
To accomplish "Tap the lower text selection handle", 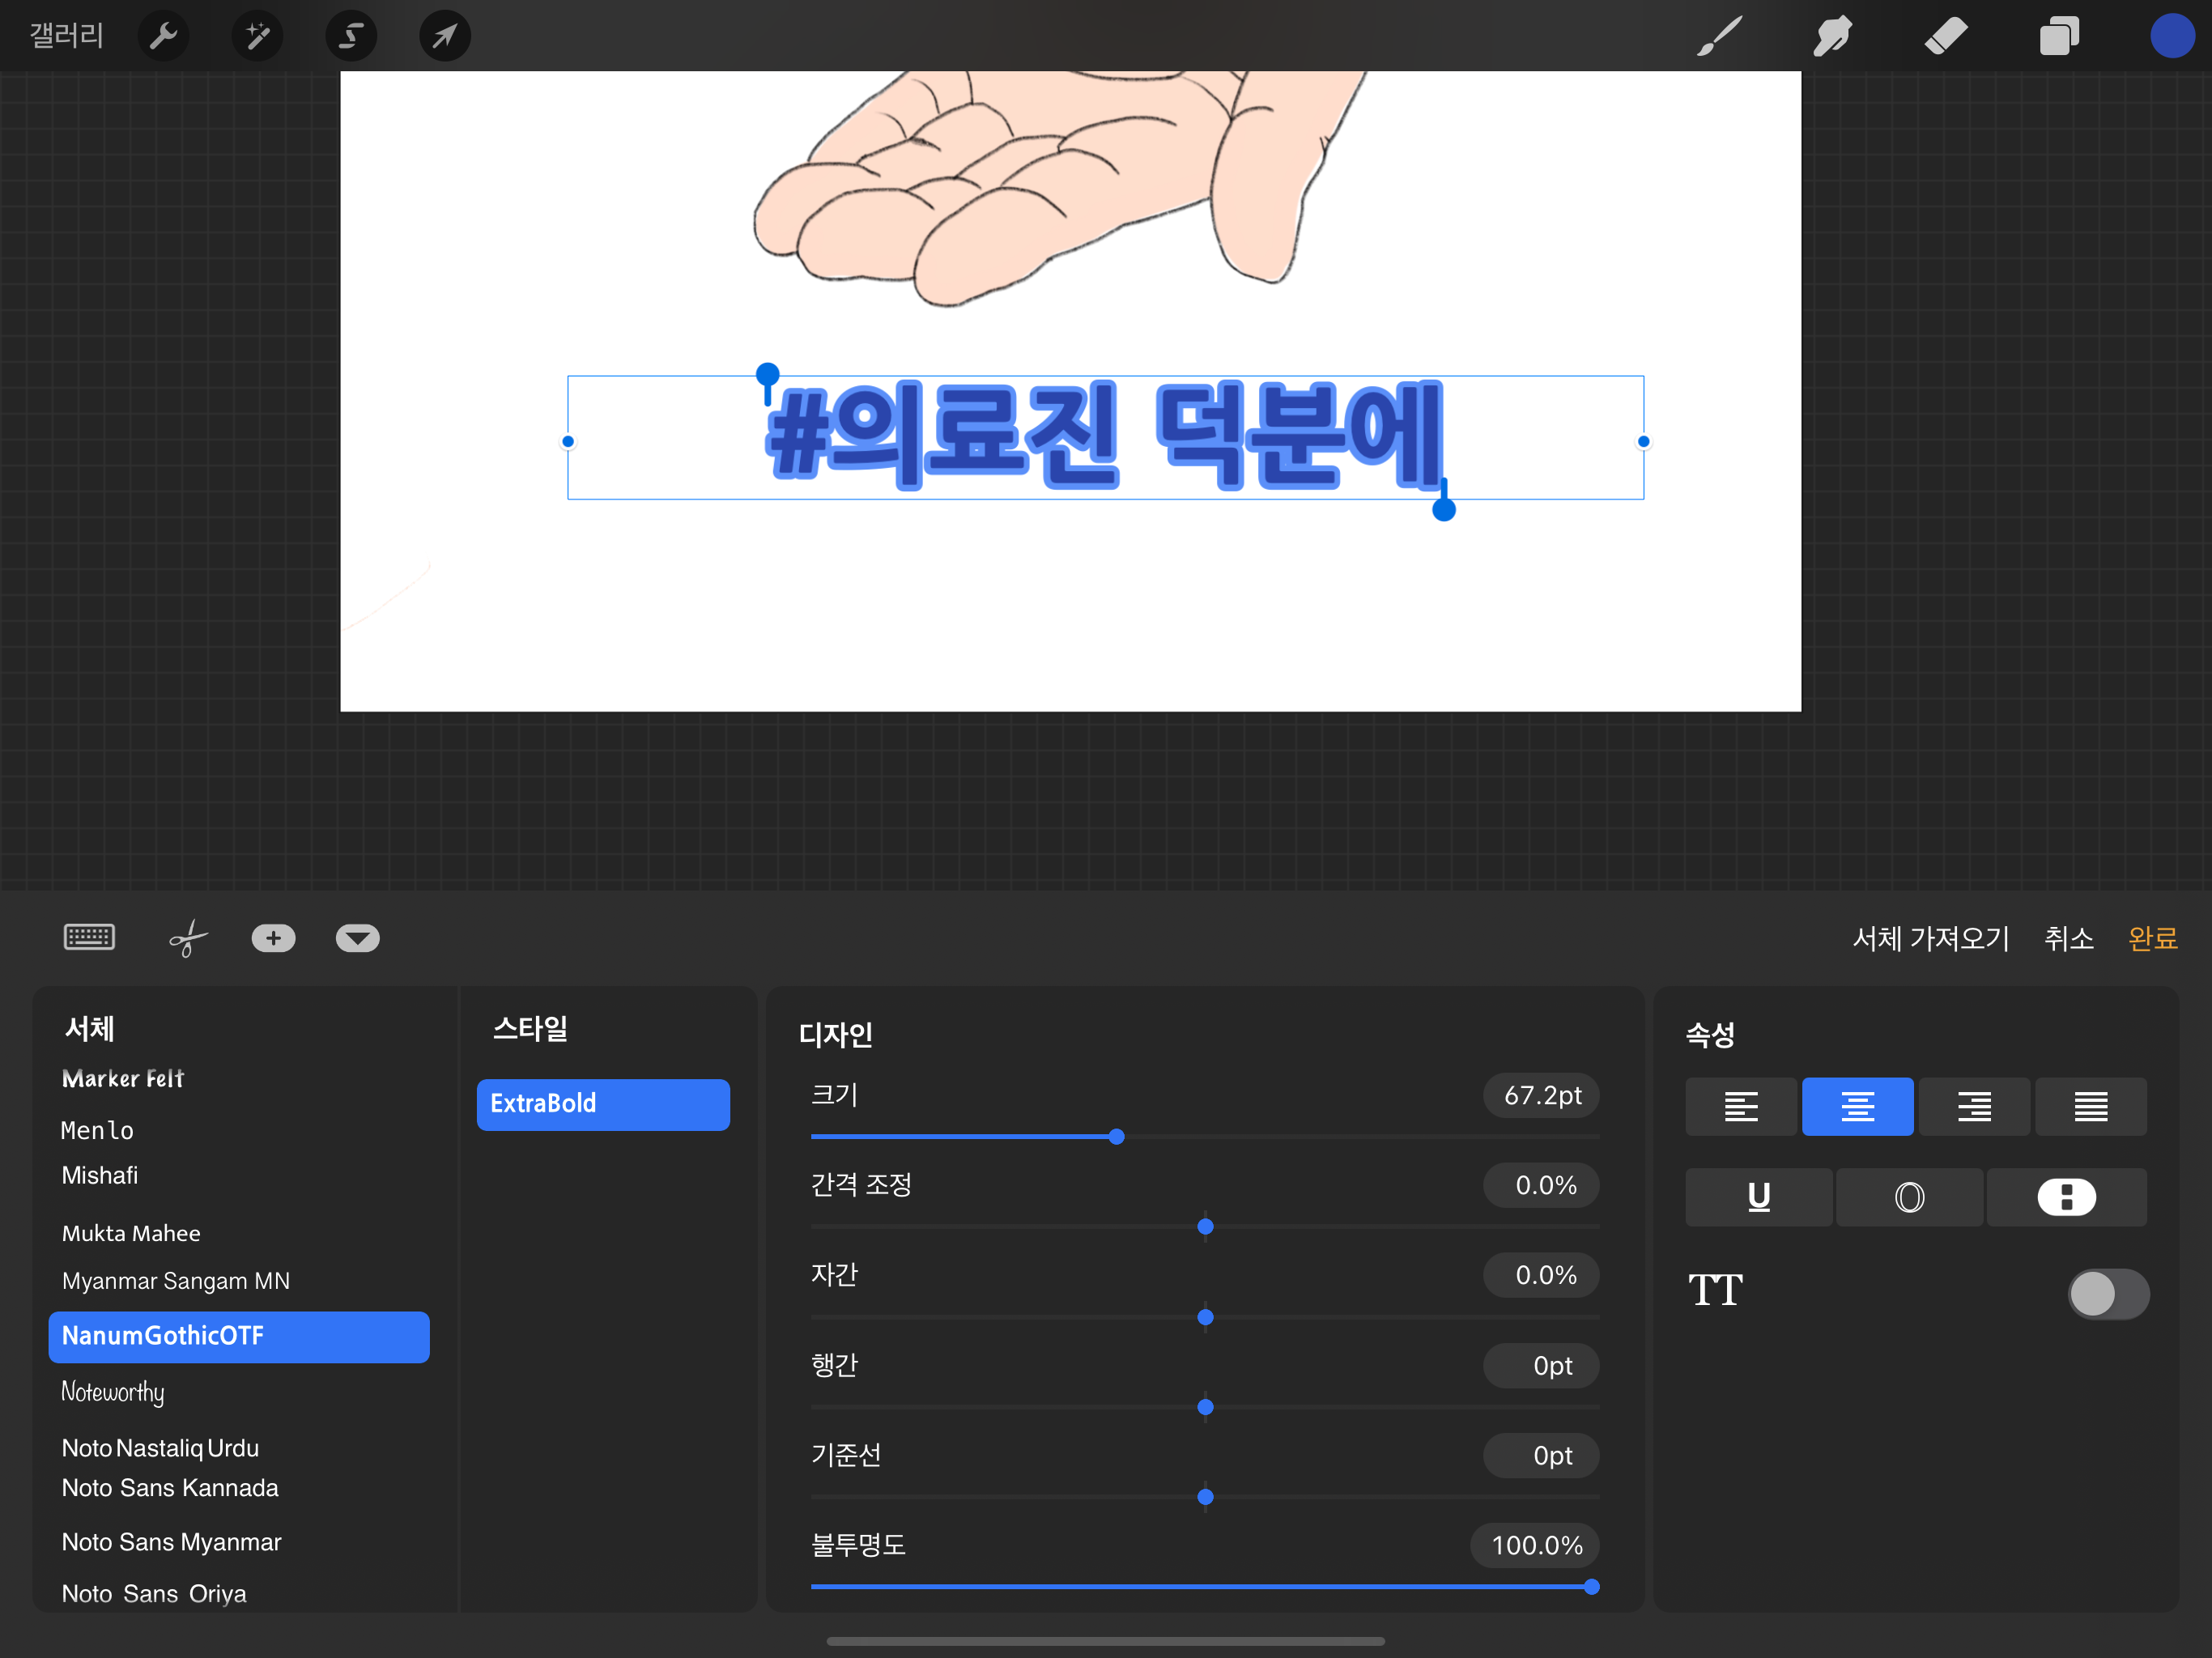I will tap(1444, 509).
